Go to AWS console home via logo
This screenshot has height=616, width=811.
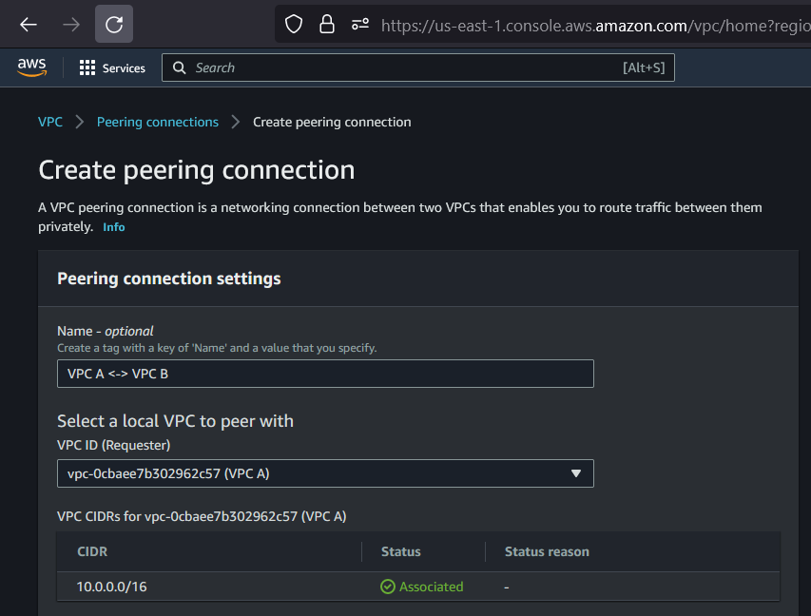tap(31, 67)
